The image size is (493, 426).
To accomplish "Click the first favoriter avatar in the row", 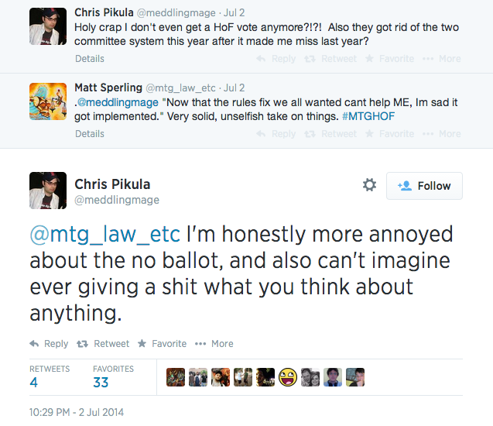I will [x=176, y=377].
